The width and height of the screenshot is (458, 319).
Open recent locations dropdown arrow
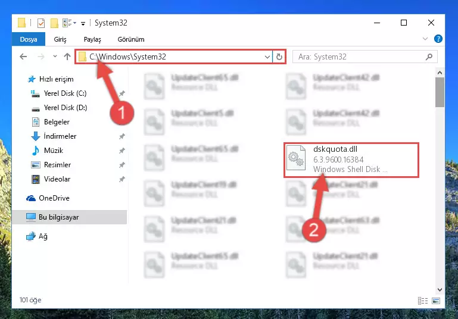click(x=55, y=57)
